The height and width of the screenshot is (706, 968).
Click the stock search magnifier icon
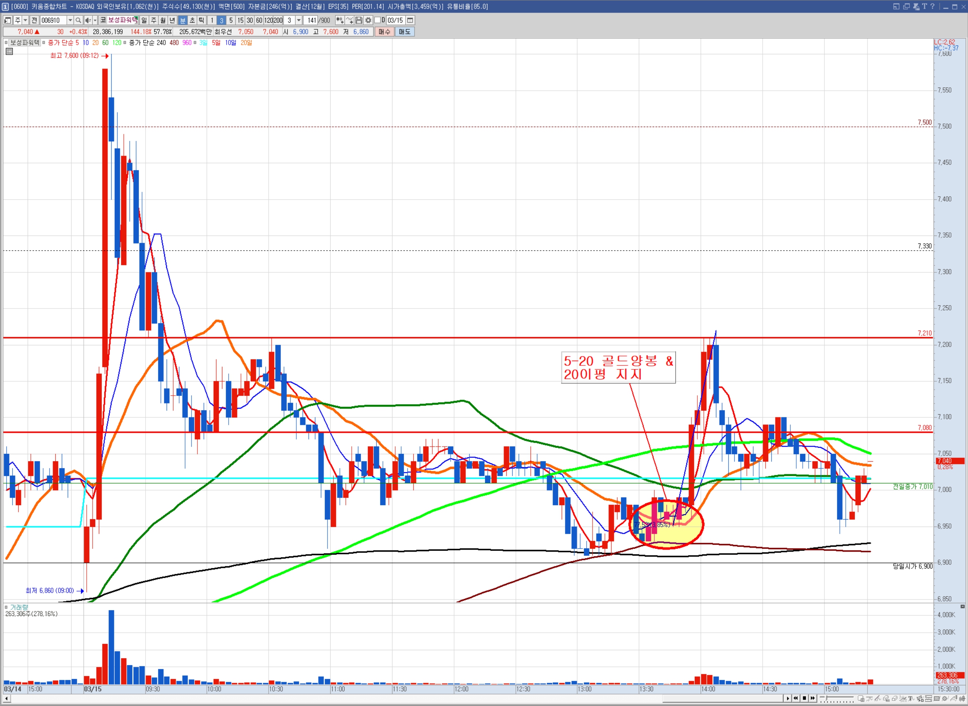(x=78, y=20)
